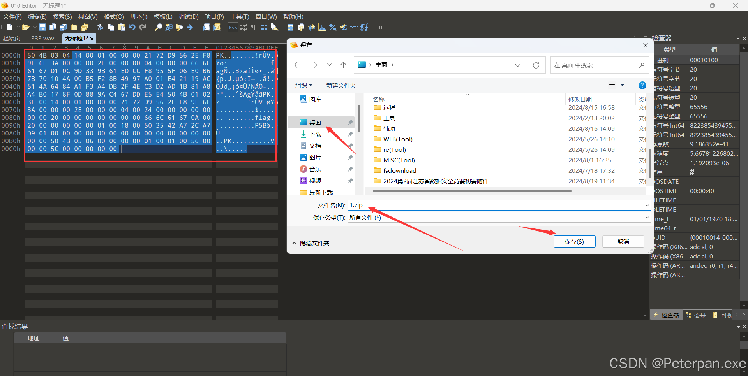The image size is (748, 376).
Task: Expand the address bar path dropdown
Action: point(518,65)
